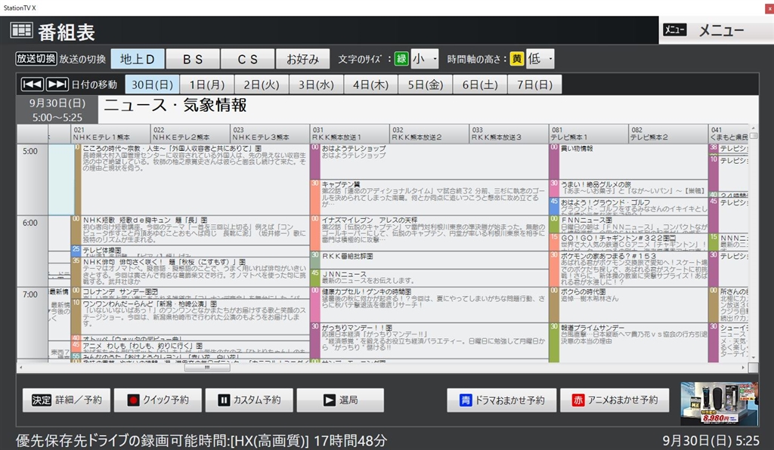Screen dimensions: 774x450
Task: Click the 詳細/予約 button
Action: (x=66, y=400)
